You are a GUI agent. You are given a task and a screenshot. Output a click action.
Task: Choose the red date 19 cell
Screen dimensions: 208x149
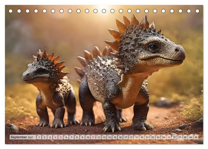[136, 137]
